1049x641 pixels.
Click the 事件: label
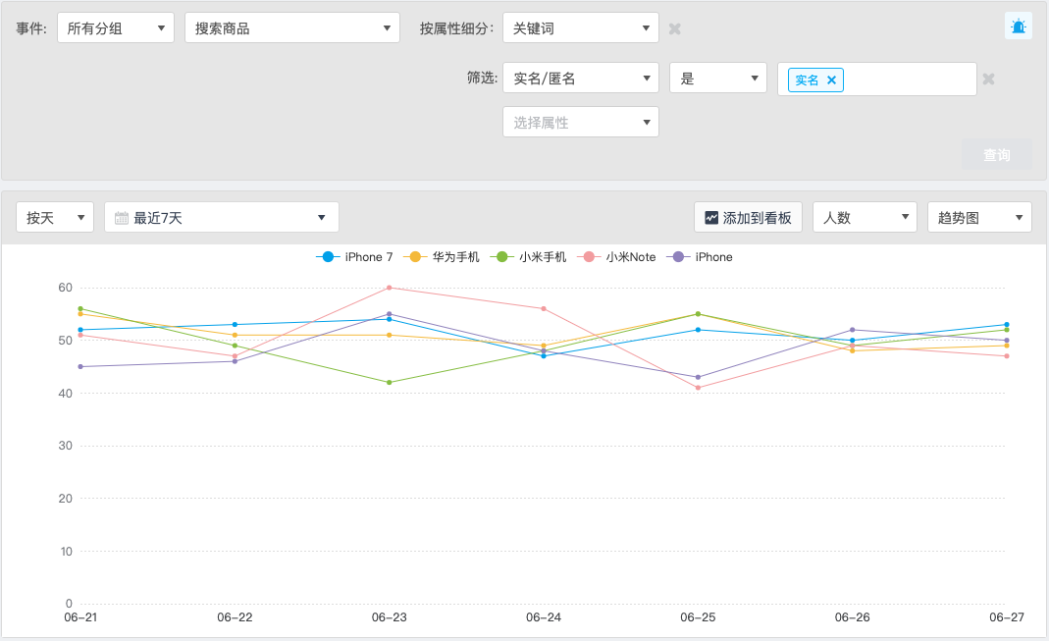click(31, 28)
